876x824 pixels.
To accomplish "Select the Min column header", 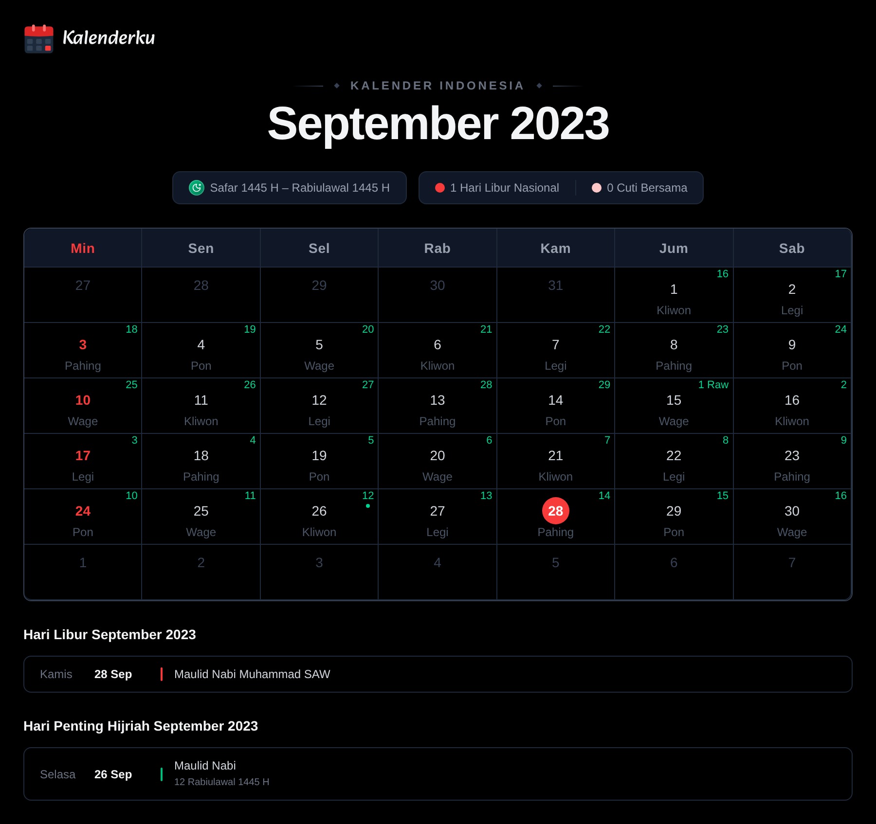I will pos(83,248).
